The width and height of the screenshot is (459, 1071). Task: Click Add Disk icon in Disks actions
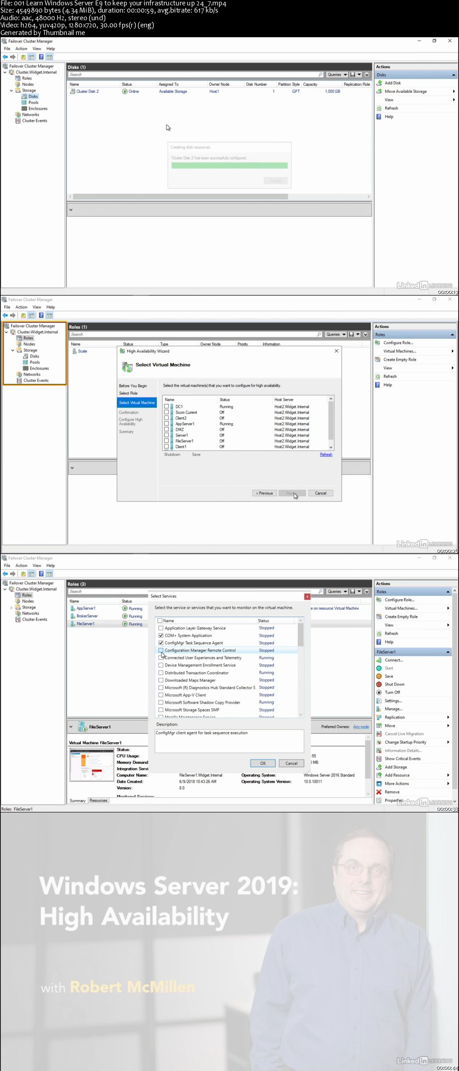coord(379,83)
